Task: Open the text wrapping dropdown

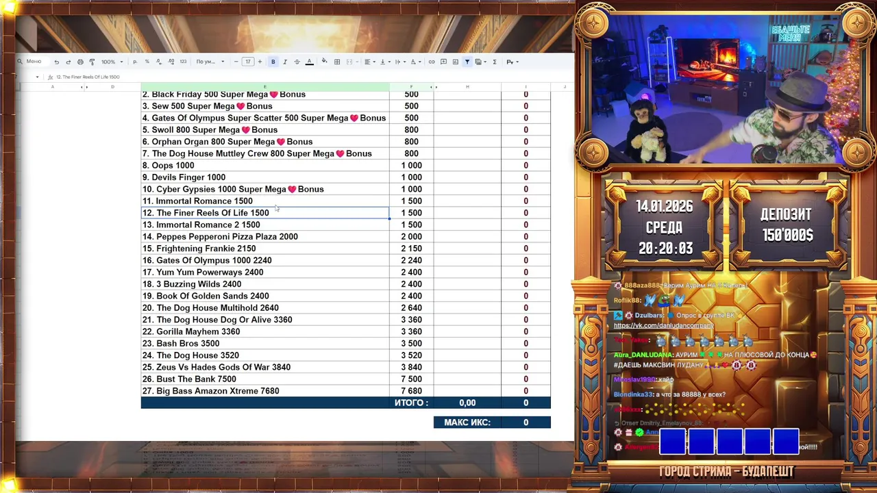Action: tap(400, 62)
